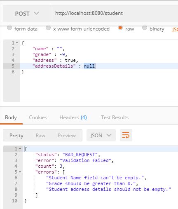This screenshot has height=209, width=178.
Task: Select the form-data radio option
Action: click(x=9, y=28)
